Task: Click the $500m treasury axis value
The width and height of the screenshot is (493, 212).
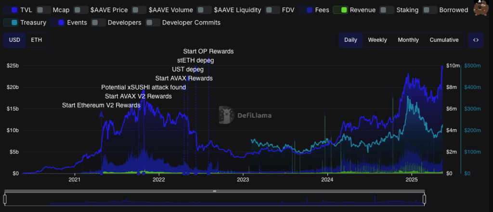Action: tap(473, 66)
